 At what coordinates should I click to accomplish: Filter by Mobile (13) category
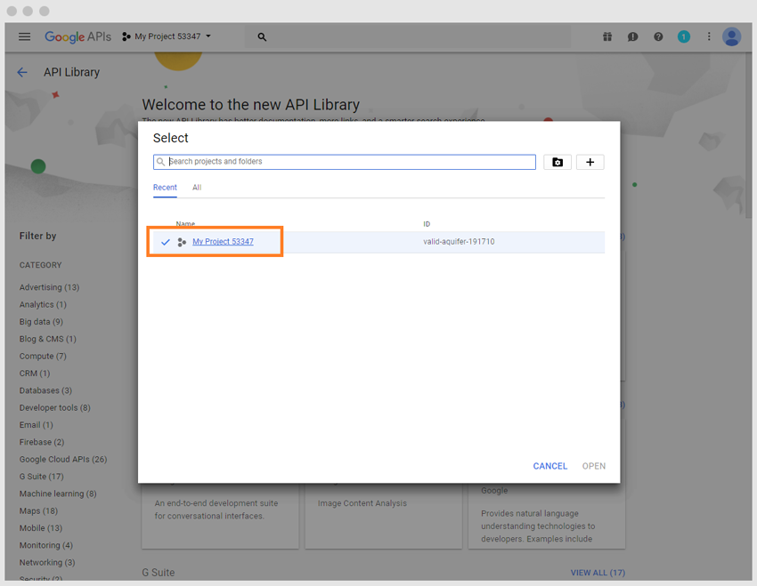click(41, 527)
